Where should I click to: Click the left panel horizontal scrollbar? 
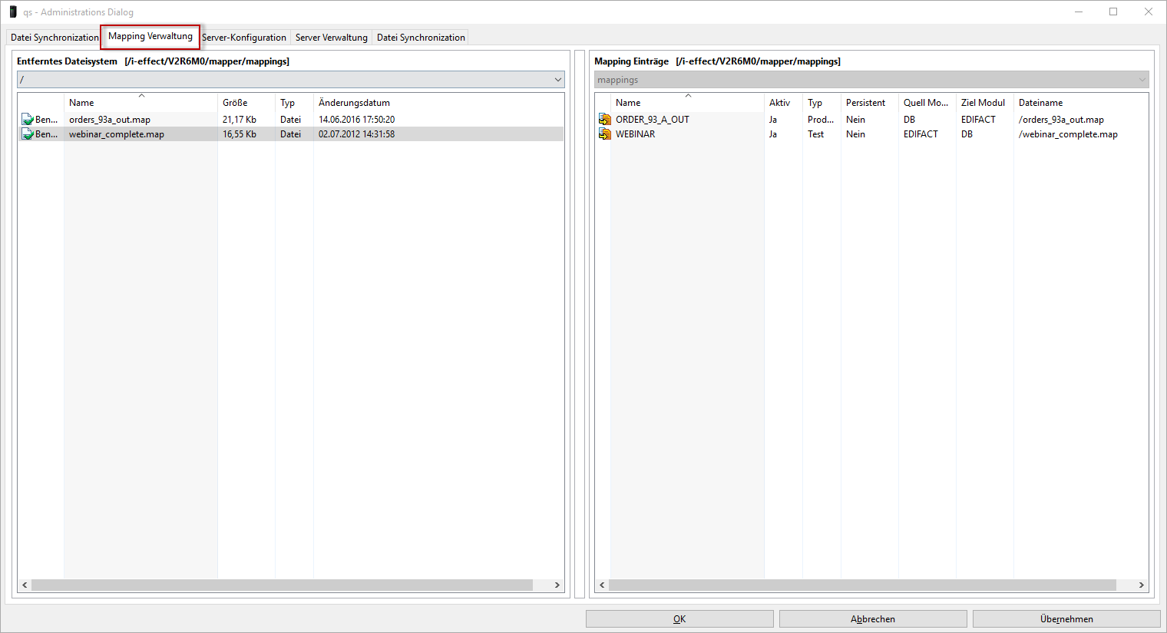(282, 585)
